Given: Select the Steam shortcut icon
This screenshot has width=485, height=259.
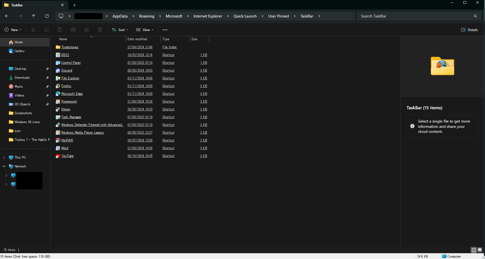Looking at the screenshot, I should click(58, 109).
